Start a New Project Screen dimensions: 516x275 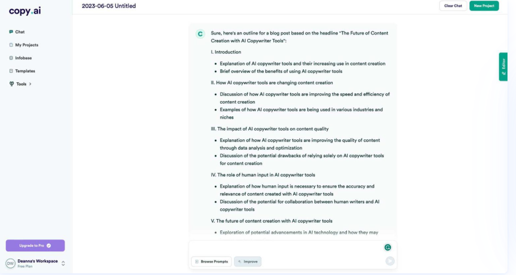coord(484,6)
